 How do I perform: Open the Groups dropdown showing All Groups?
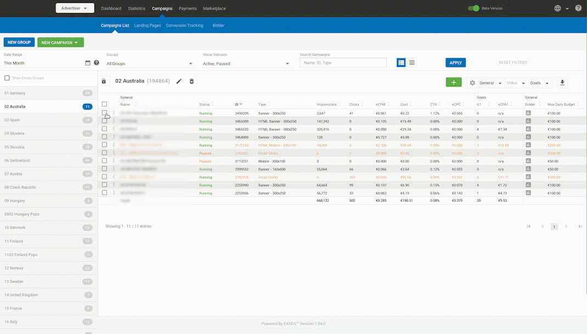point(148,64)
